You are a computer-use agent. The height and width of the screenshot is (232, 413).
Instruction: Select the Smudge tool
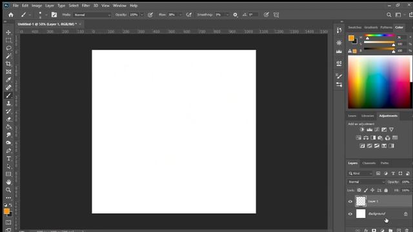point(8,135)
